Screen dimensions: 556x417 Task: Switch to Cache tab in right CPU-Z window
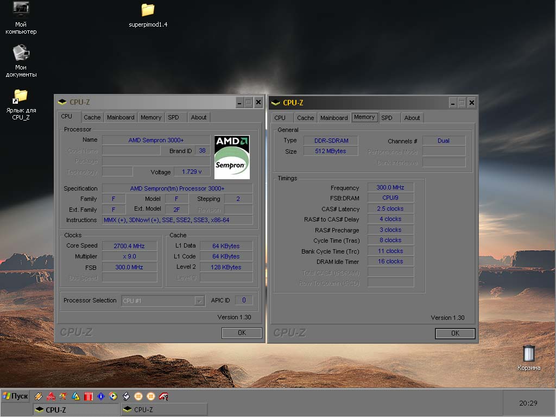306,118
